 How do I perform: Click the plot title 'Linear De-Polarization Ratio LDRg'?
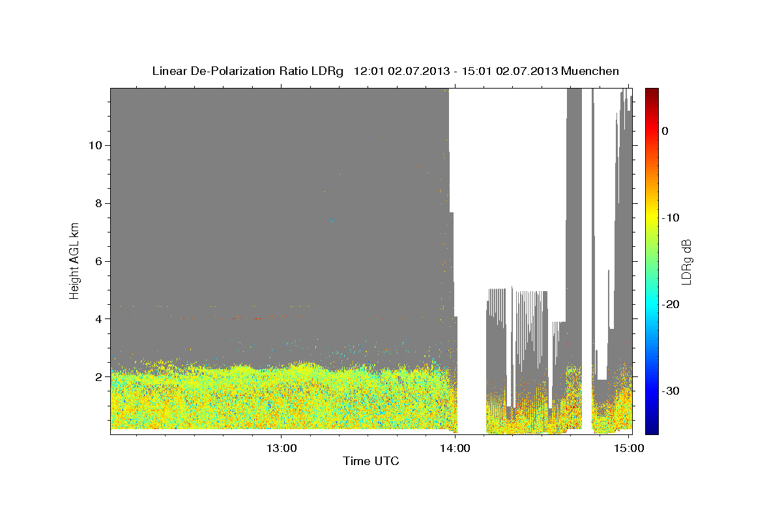click(x=247, y=71)
